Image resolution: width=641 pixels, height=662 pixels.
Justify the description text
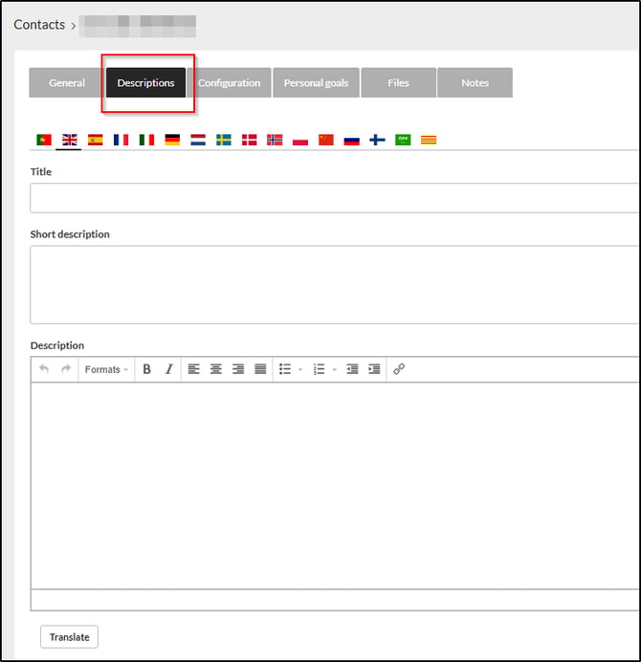260,369
